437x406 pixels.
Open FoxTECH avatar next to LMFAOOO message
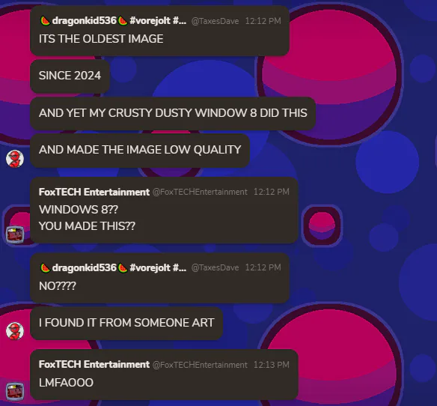coord(15,391)
